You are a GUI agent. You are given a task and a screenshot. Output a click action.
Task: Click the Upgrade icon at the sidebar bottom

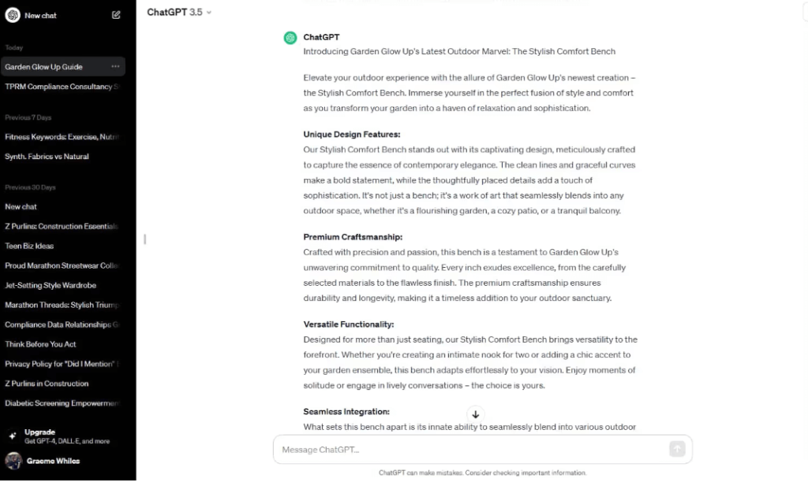14,435
